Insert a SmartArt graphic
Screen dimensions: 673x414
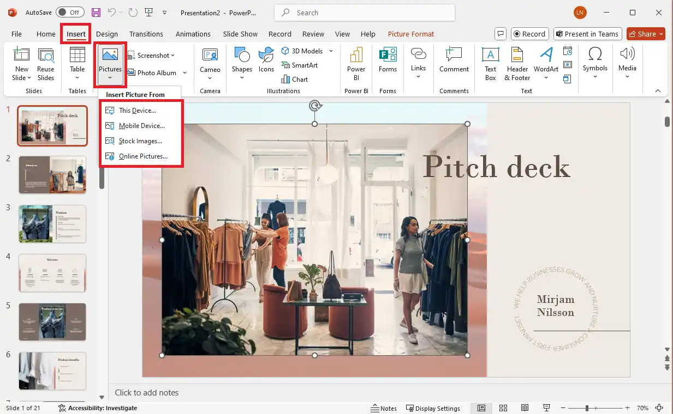(300, 65)
